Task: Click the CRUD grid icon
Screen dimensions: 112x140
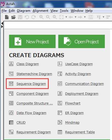Action: [11, 122]
